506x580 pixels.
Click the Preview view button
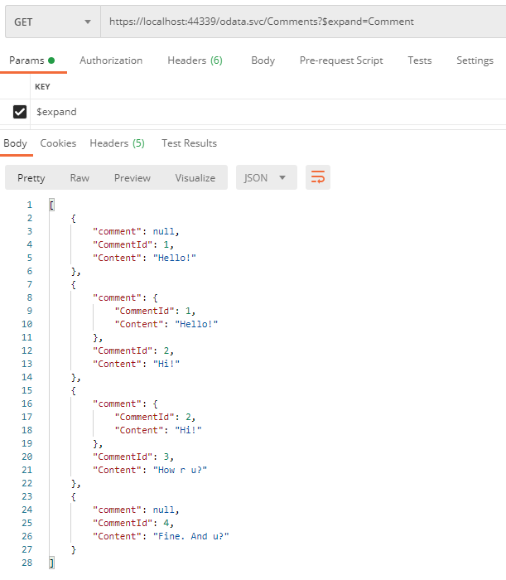point(133,178)
